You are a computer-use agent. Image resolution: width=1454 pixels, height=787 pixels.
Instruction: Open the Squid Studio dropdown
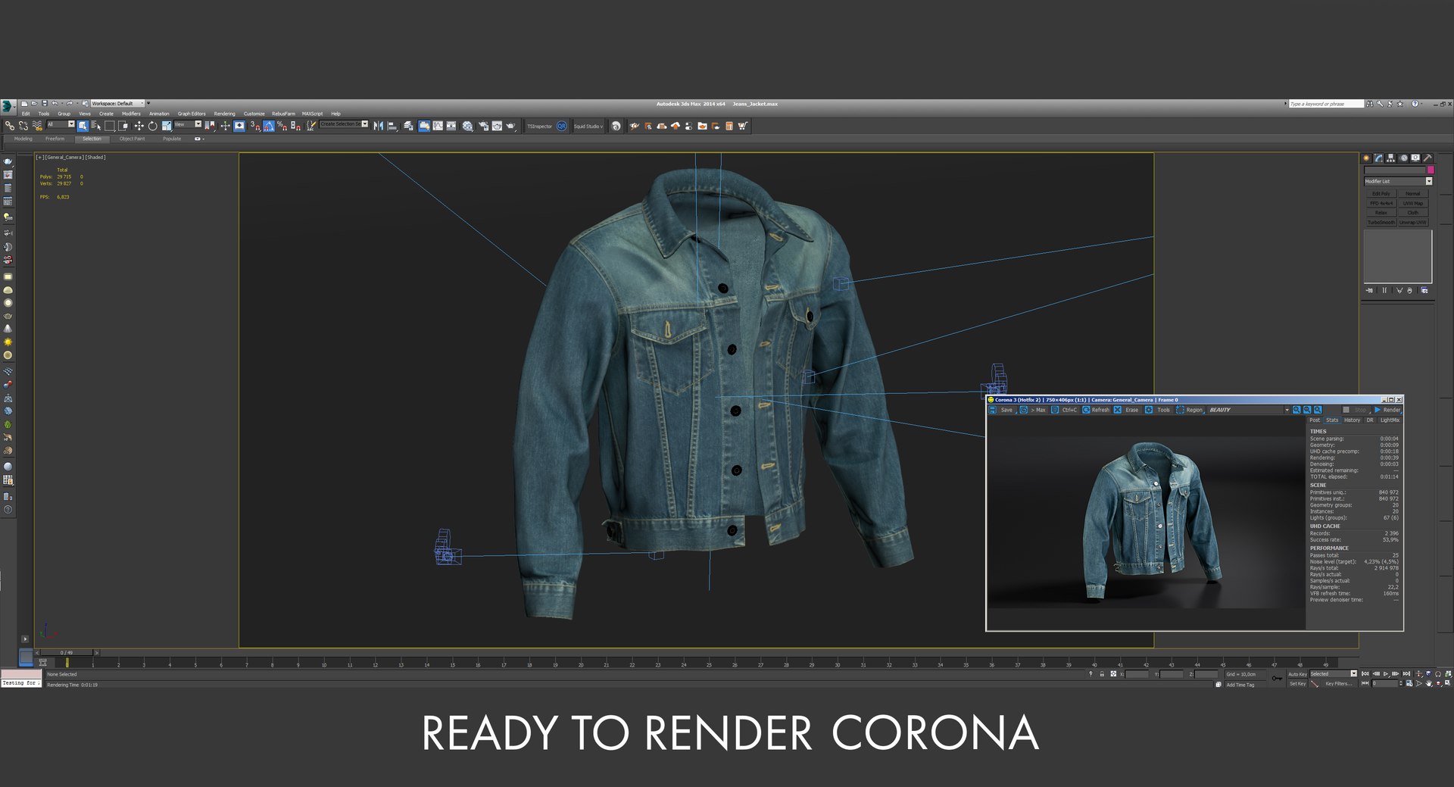pyautogui.click(x=588, y=126)
